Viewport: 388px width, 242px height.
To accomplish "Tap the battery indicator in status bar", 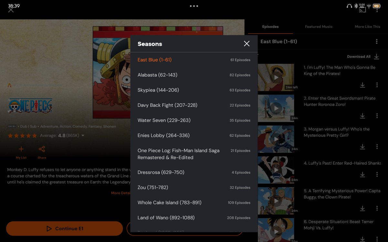I will pos(377,6).
